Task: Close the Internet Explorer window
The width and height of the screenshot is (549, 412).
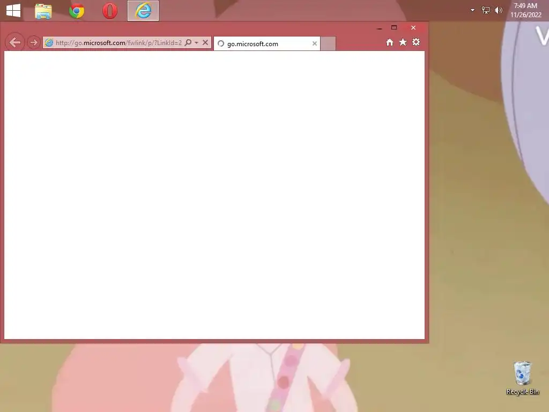Action: [413, 28]
